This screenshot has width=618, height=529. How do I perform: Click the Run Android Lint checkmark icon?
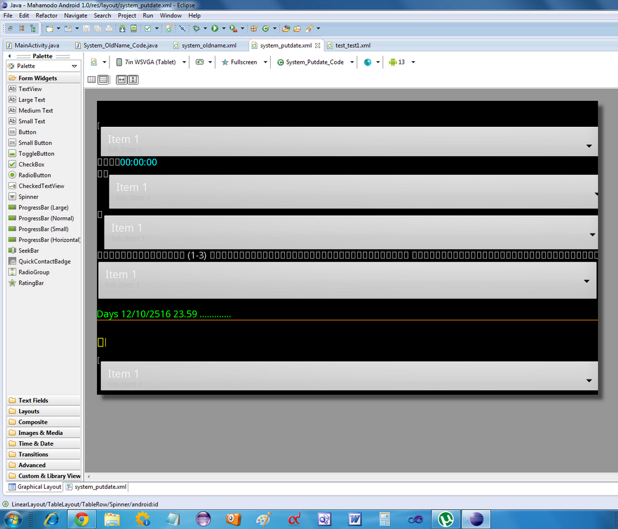click(148, 28)
